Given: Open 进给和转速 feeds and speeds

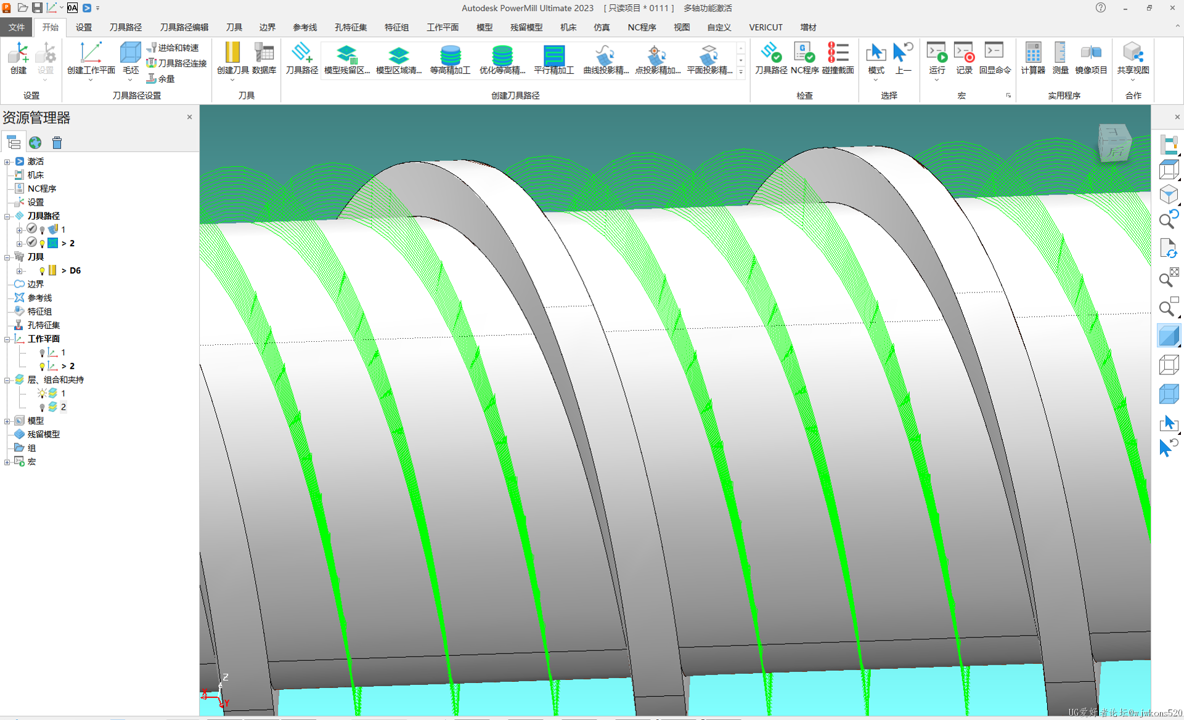Looking at the screenshot, I should tap(173, 47).
